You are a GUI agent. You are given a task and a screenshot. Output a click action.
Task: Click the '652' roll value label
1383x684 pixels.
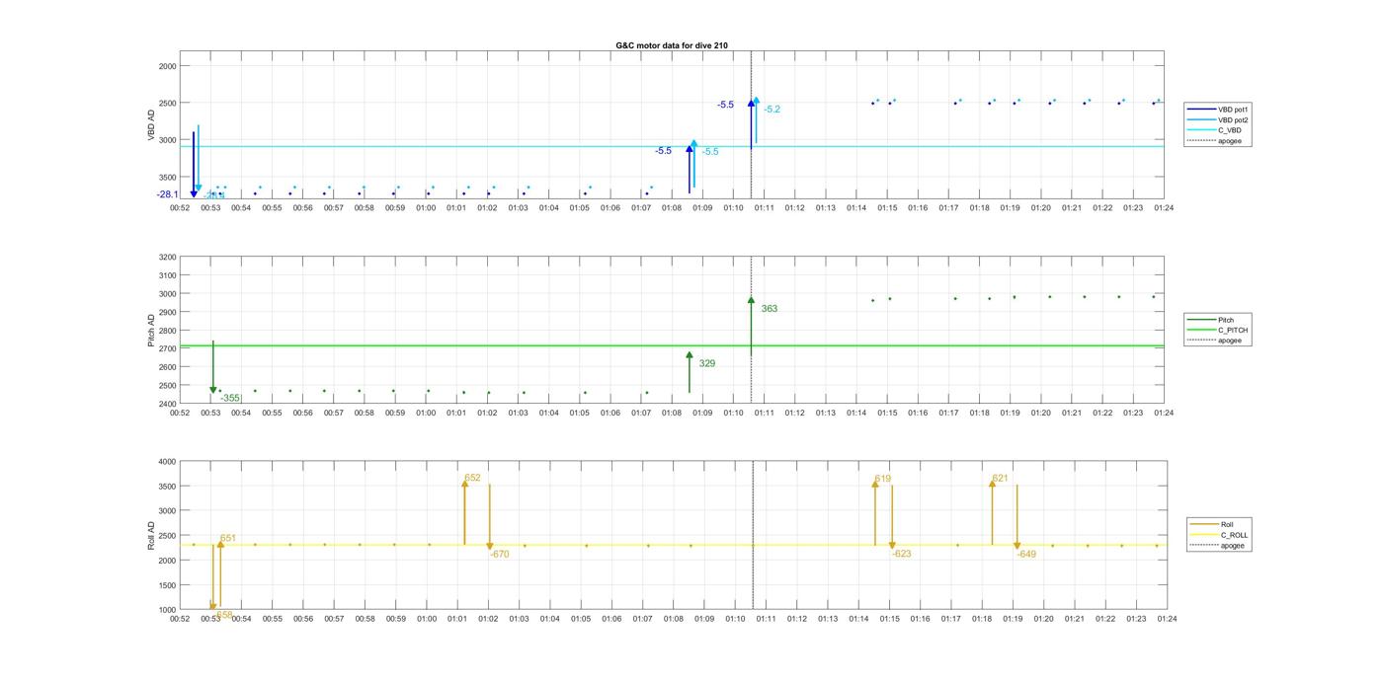[x=472, y=478]
